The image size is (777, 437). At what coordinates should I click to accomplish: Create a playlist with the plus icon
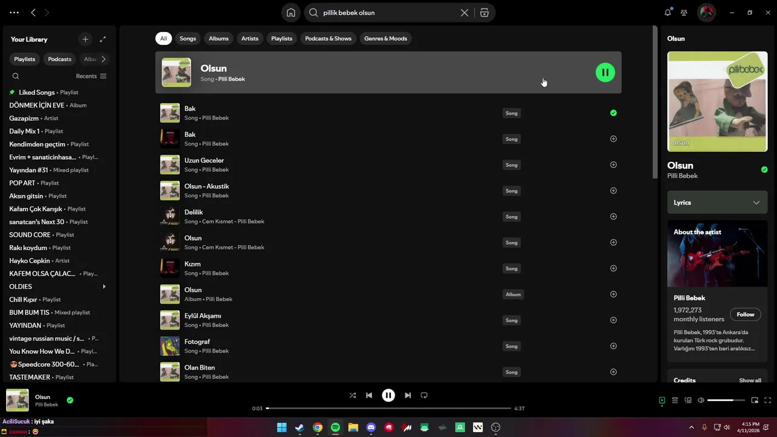tap(85, 39)
